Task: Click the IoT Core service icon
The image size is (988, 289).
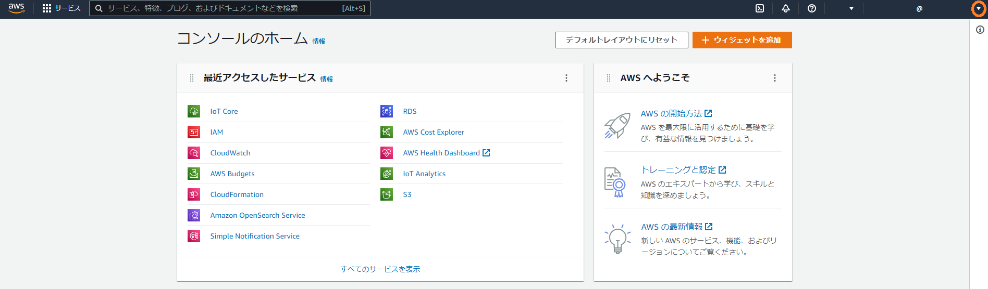Action: point(194,111)
